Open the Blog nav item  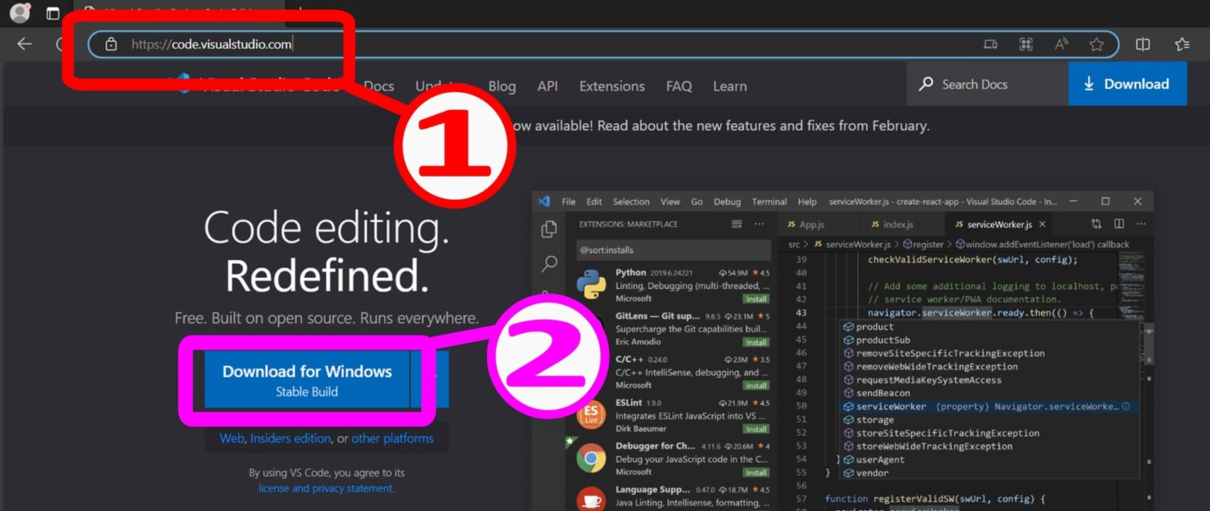[x=502, y=86]
